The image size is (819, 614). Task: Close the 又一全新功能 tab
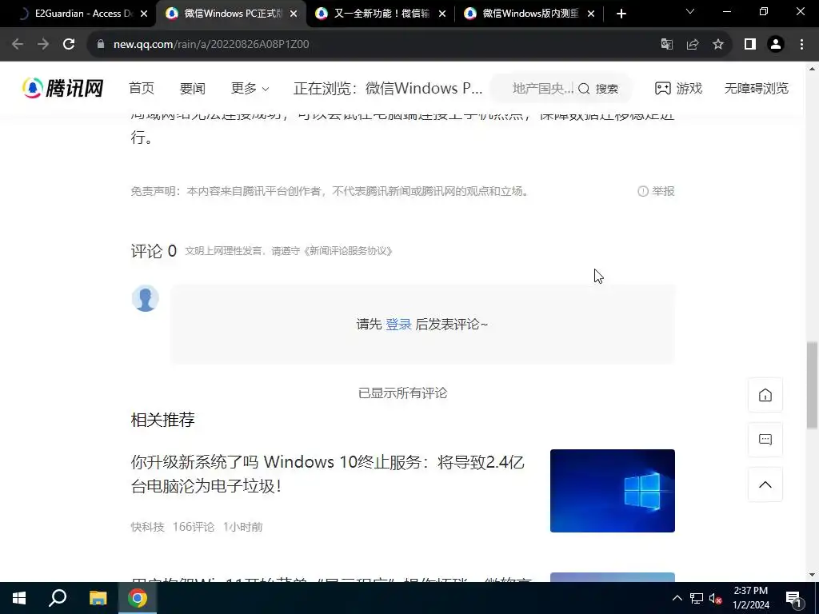point(442,14)
